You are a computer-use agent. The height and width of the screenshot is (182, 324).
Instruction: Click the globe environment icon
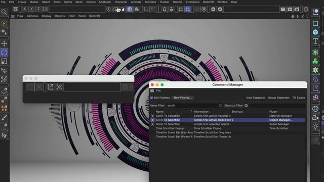coord(315,109)
